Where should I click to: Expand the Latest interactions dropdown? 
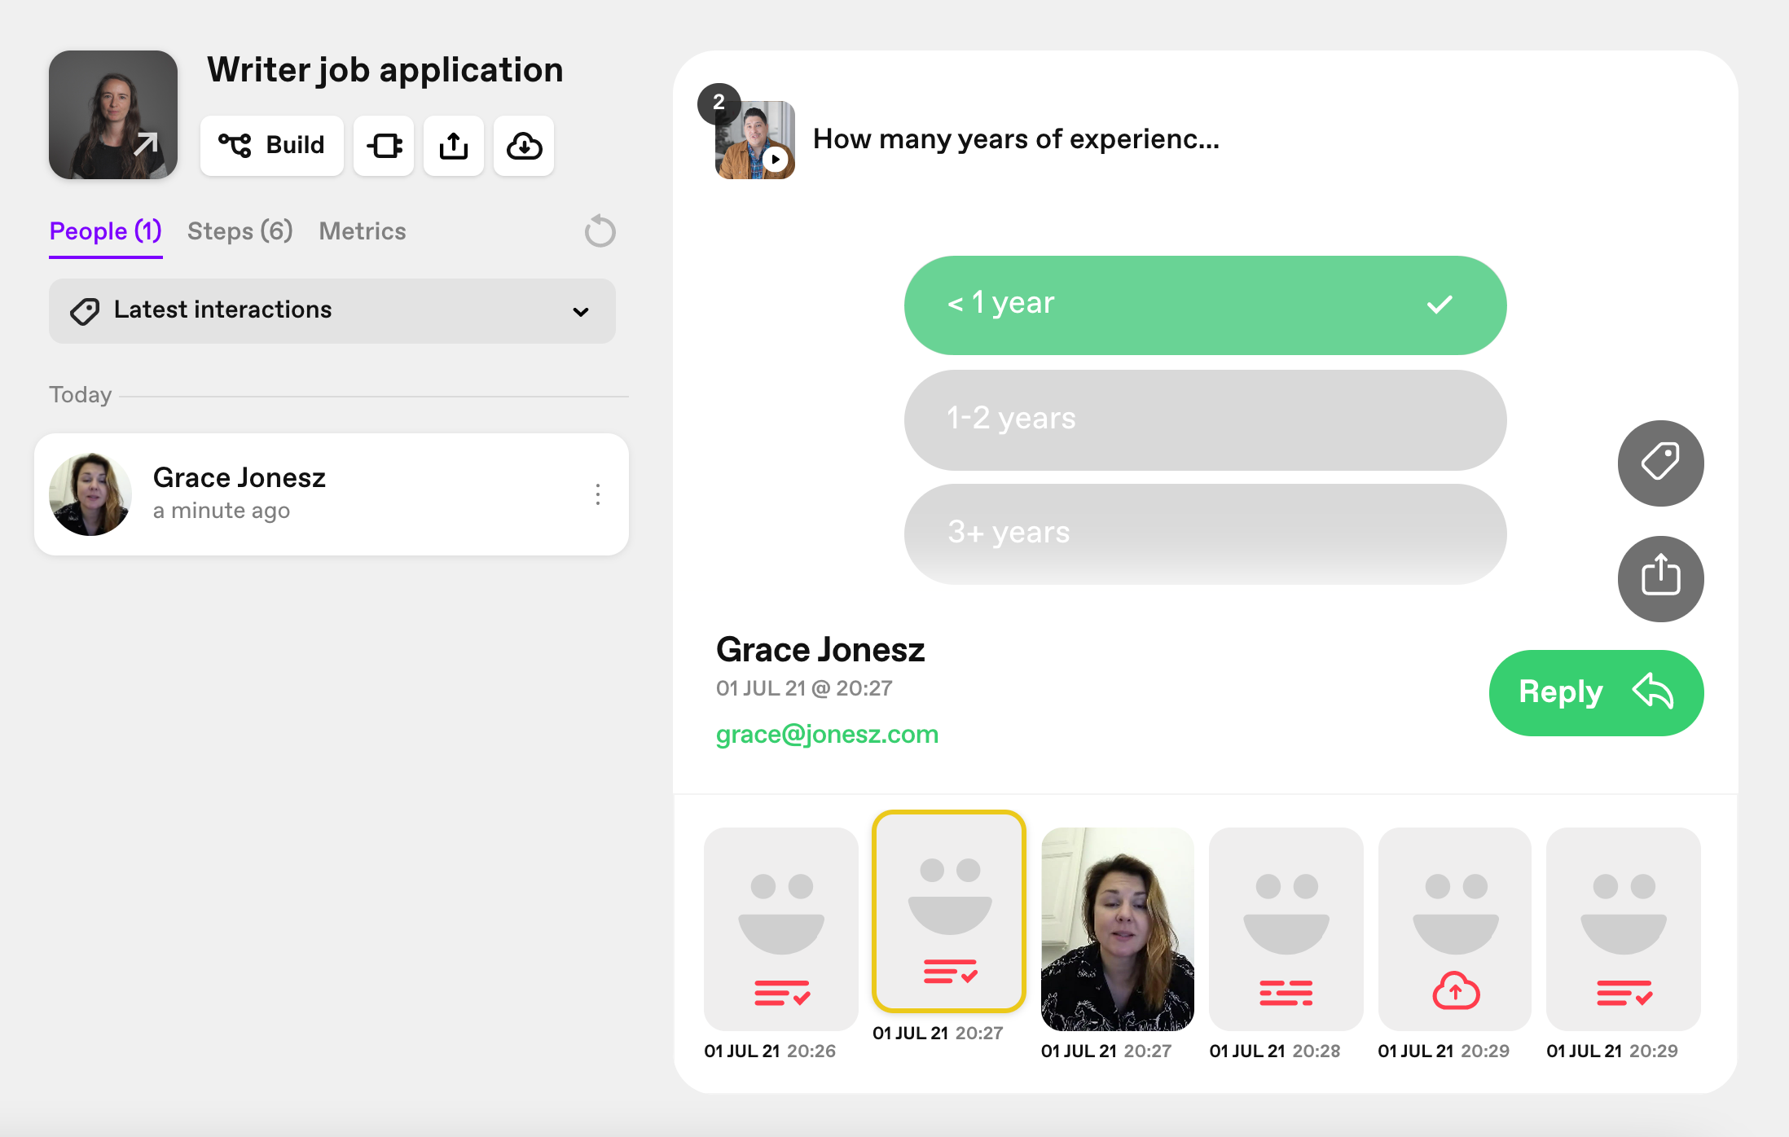tap(332, 311)
